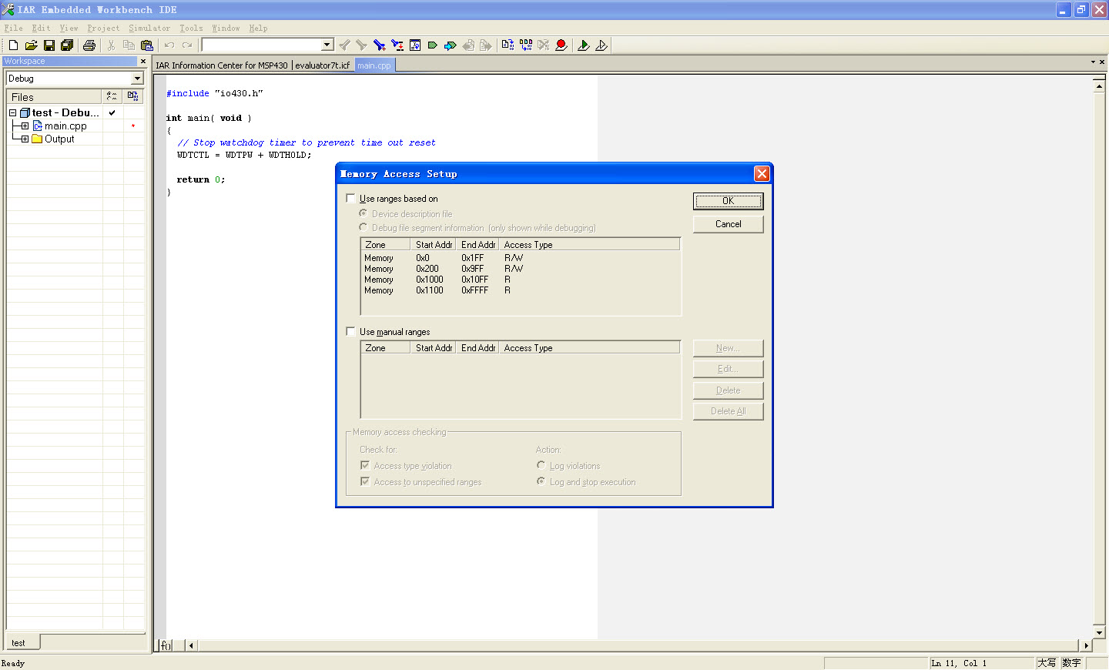Toggle breakpoint with the red dot icon
Image resolution: width=1109 pixels, height=670 pixels.
coord(561,45)
